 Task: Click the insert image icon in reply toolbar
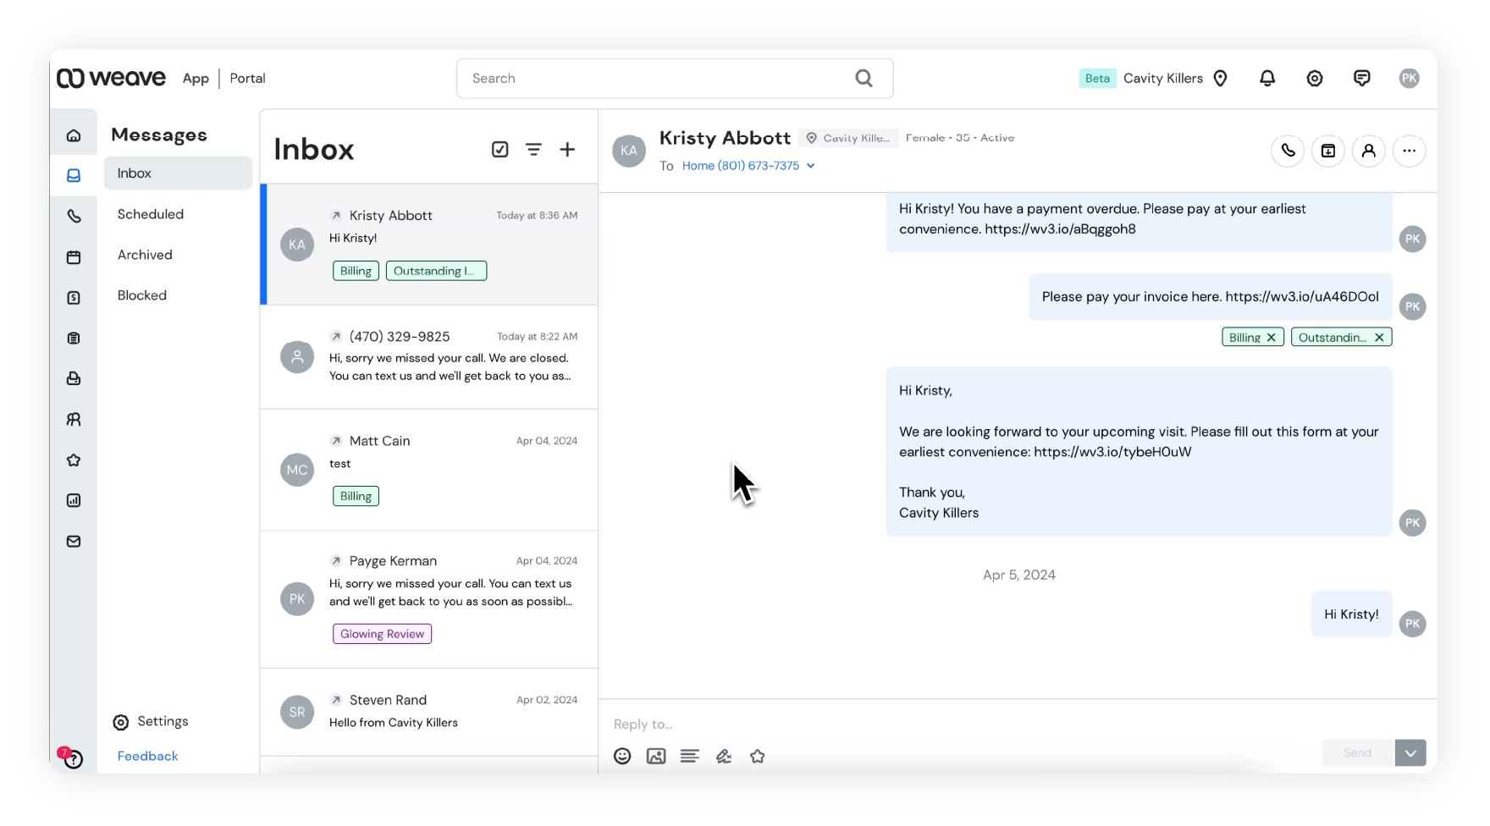(x=656, y=756)
